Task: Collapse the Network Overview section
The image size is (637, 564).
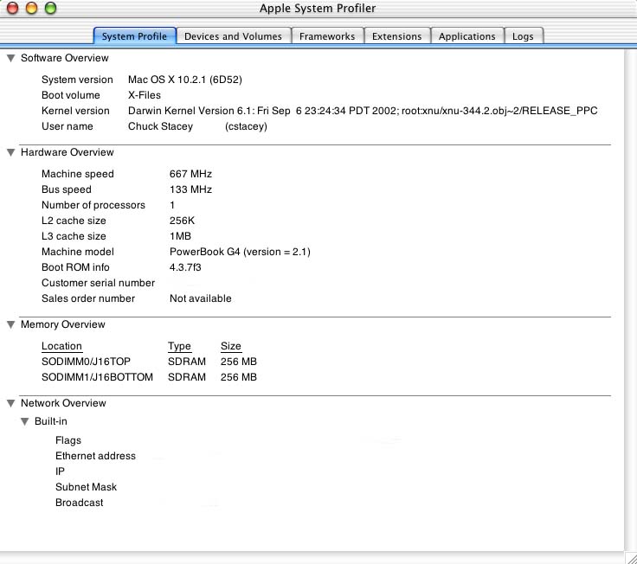Action: tap(11, 404)
